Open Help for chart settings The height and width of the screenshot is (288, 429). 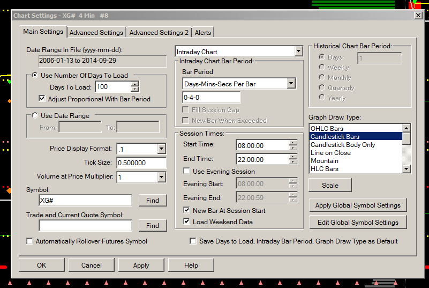point(191,265)
